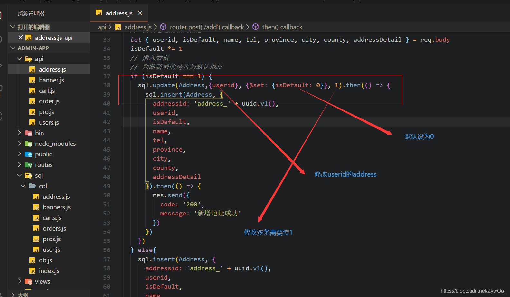Image resolution: width=510 pixels, height=297 pixels.
Task: Expand the public folder chevron
Action: point(19,154)
